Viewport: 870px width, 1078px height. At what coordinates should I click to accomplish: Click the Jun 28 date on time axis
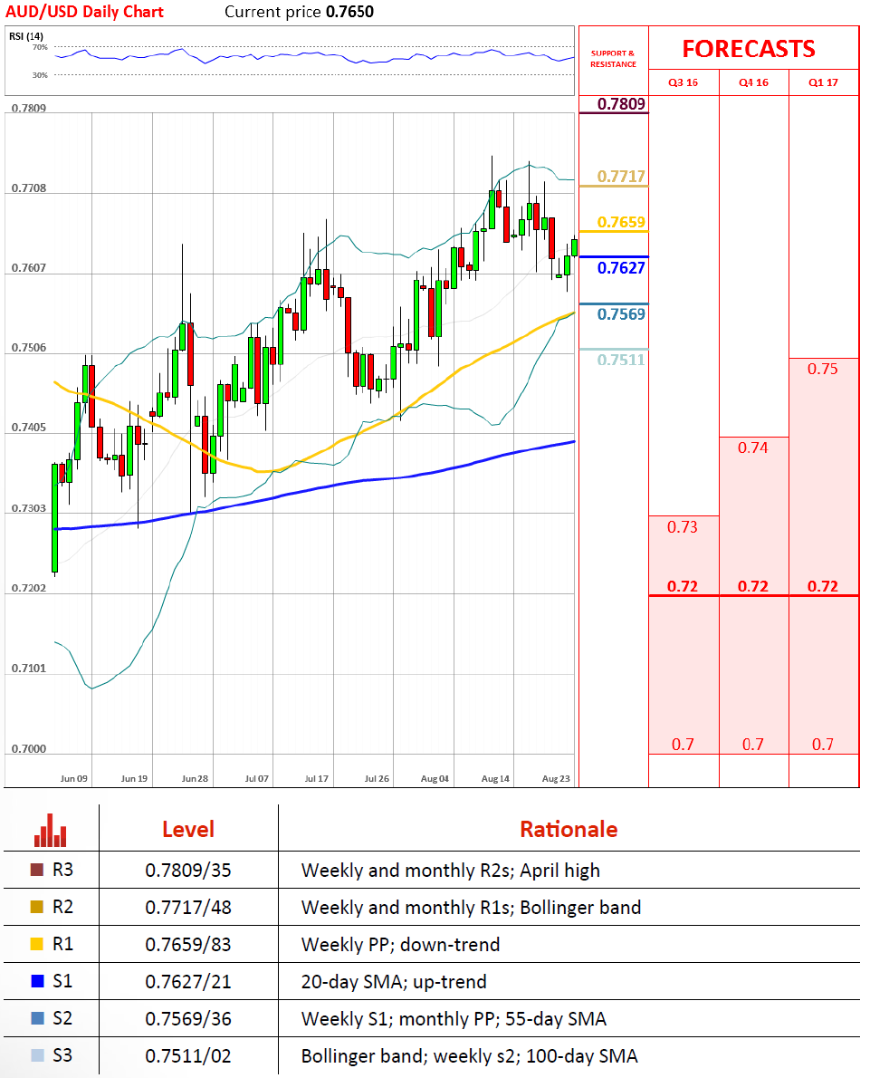tap(196, 778)
